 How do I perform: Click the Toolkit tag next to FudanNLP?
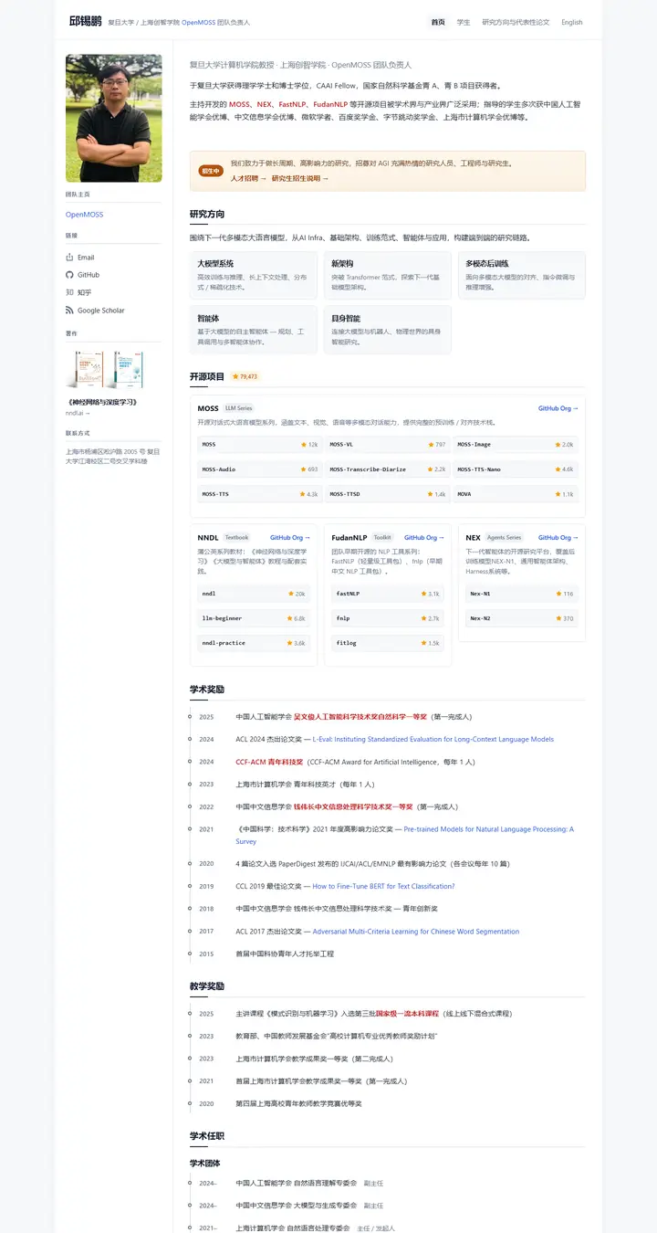click(x=381, y=537)
